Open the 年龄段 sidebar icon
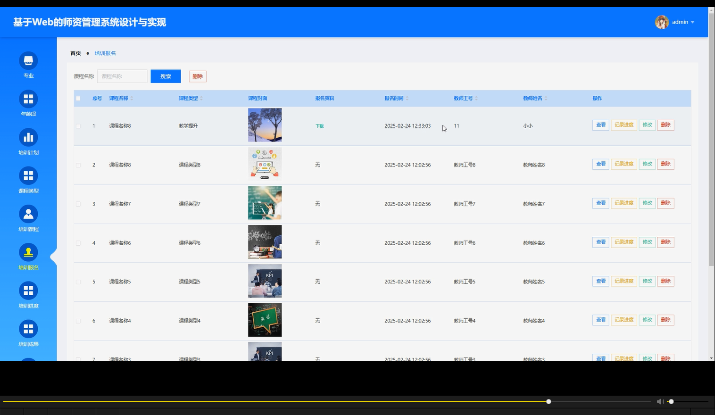The height and width of the screenshot is (415, 715). 28,99
